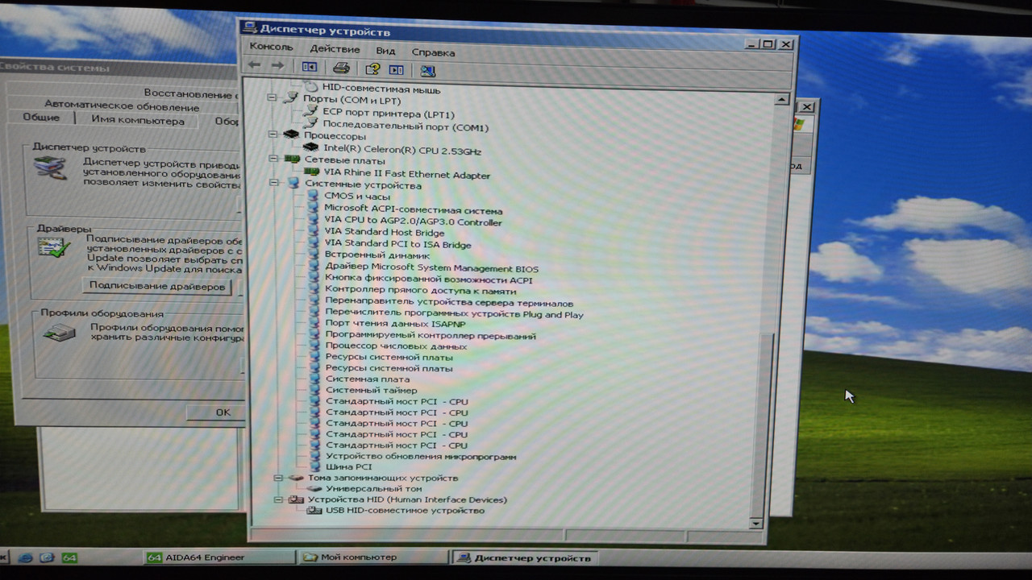The height and width of the screenshot is (580, 1032).
Task: Click the USB HID-совместимое устройство icon
Action: (x=314, y=511)
